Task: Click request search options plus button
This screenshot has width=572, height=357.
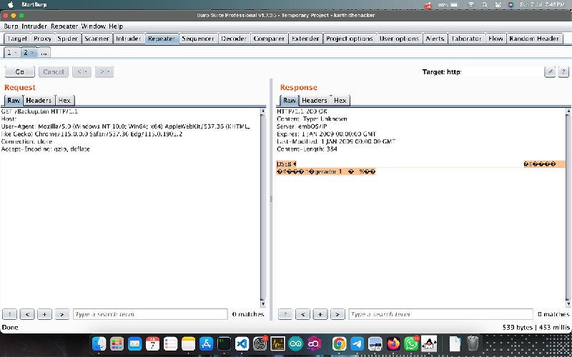Action: pyautogui.click(x=44, y=314)
